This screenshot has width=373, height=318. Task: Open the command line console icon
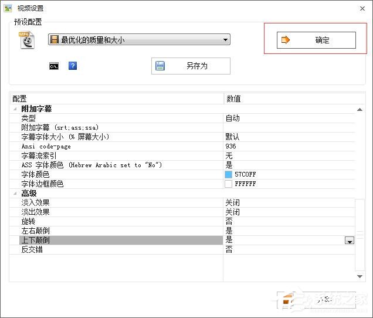click(x=54, y=66)
